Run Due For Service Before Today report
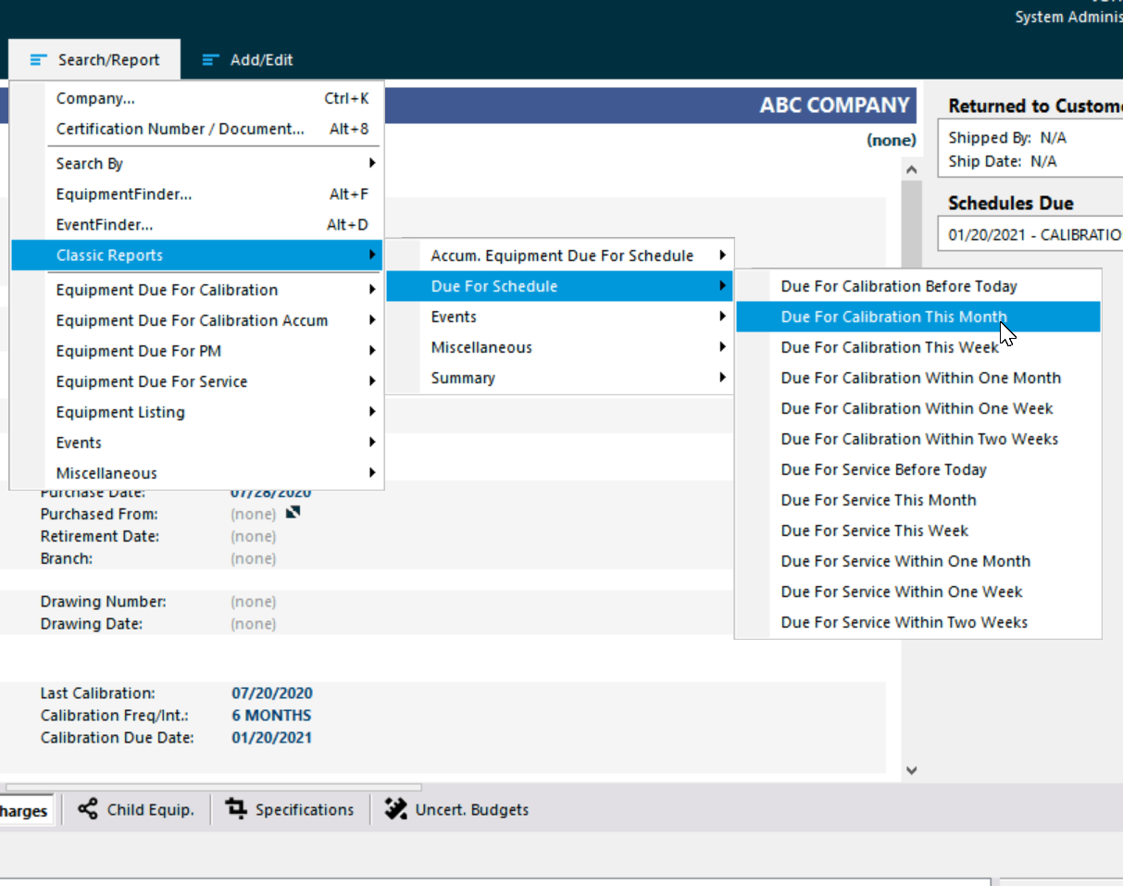This screenshot has width=1123, height=886. point(918,469)
